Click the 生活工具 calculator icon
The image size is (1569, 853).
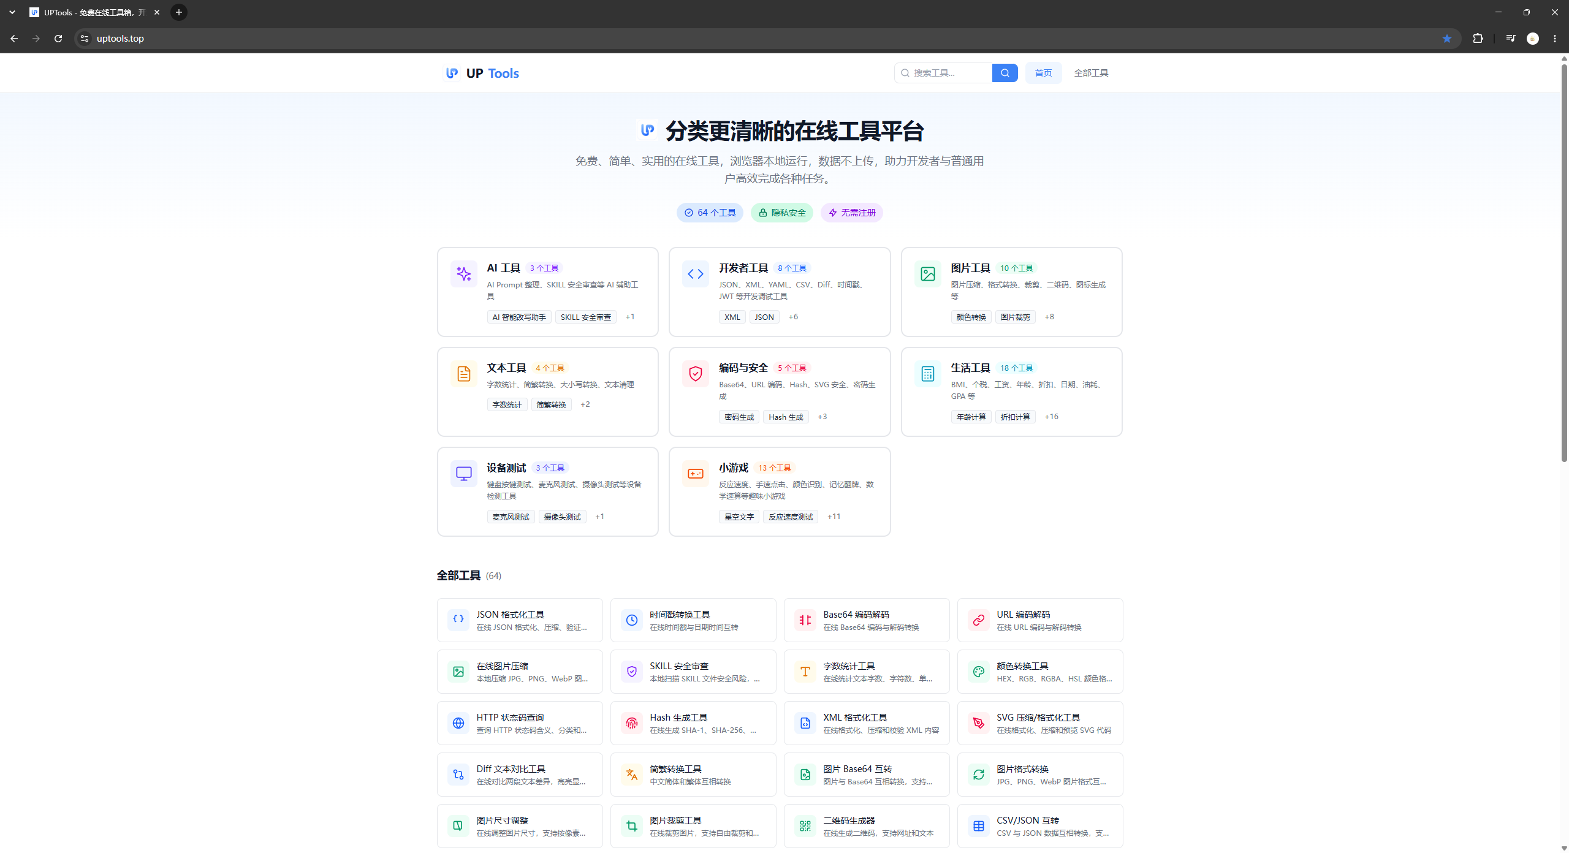(927, 374)
